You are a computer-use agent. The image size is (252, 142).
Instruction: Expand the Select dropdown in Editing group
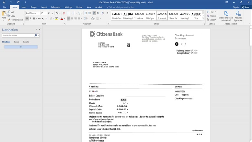pyautogui.click(x=212, y=20)
